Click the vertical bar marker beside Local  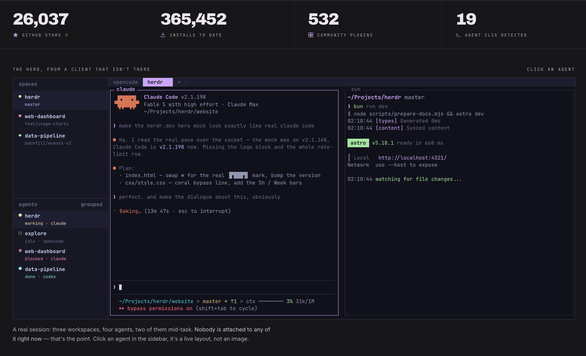[x=349, y=158]
